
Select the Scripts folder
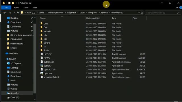coord(47,43)
